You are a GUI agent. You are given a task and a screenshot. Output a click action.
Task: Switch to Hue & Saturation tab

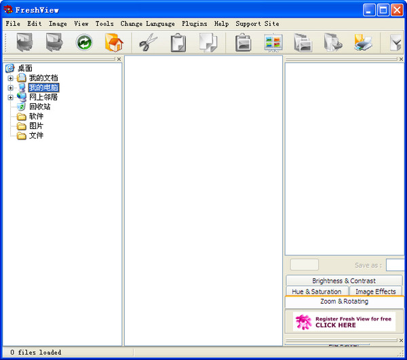coord(317,291)
